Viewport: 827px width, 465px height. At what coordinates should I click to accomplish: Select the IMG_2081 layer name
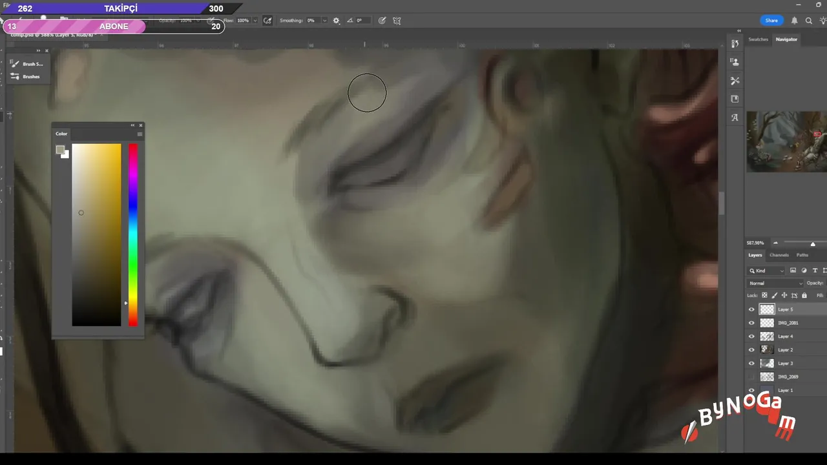788,323
